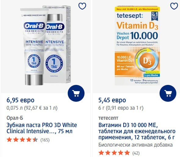Add tetesept Vitamin D3 to shopping cart

pyautogui.click(x=168, y=93)
